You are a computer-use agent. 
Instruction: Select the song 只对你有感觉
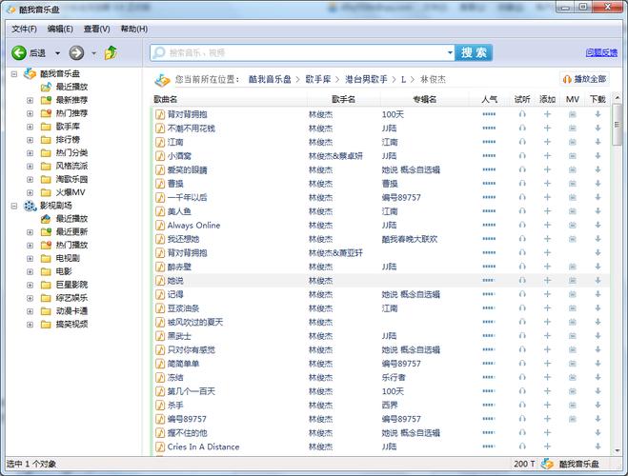191,350
